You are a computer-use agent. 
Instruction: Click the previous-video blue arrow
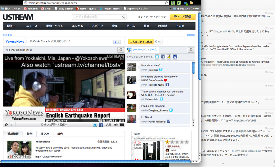(x=115, y=42)
